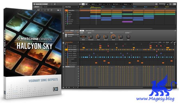The height and width of the screenshot is (103, 179).
Task: Open the Maschine main menu arrow
Action: click(x=52, y=4)
